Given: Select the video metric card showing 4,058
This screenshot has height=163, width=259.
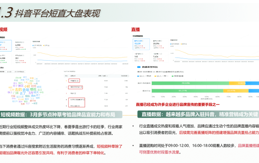Looking at the screenshot, I should (22, 46).
